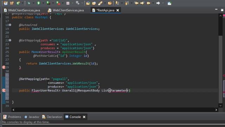This screenshot has height=127, width=225.
Task: Click "No consoles to display at this time." message
Action: [26, 122]
